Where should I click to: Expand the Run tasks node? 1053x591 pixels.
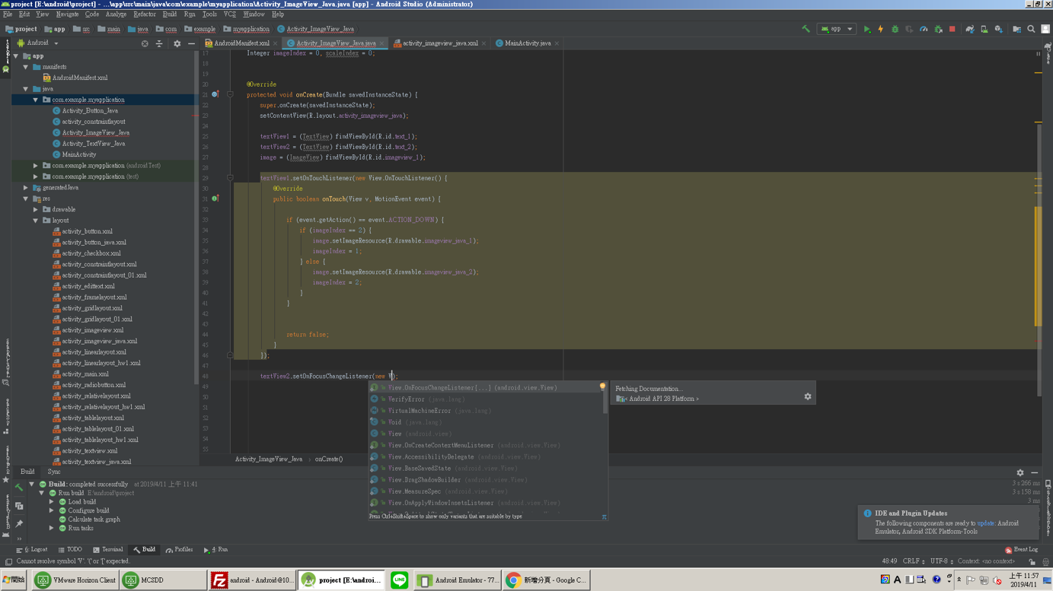click(52, 528)
